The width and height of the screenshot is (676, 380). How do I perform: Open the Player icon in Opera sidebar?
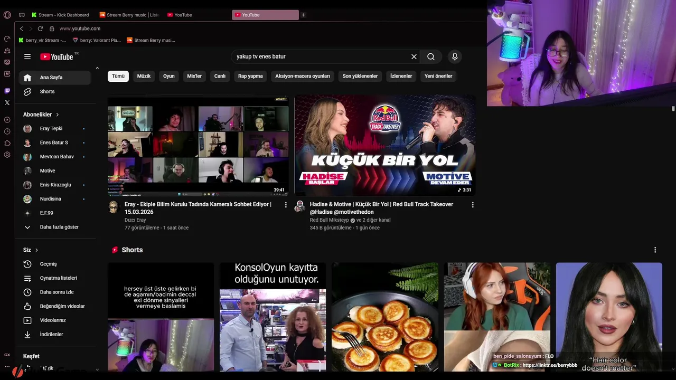(x=7, y=120)
